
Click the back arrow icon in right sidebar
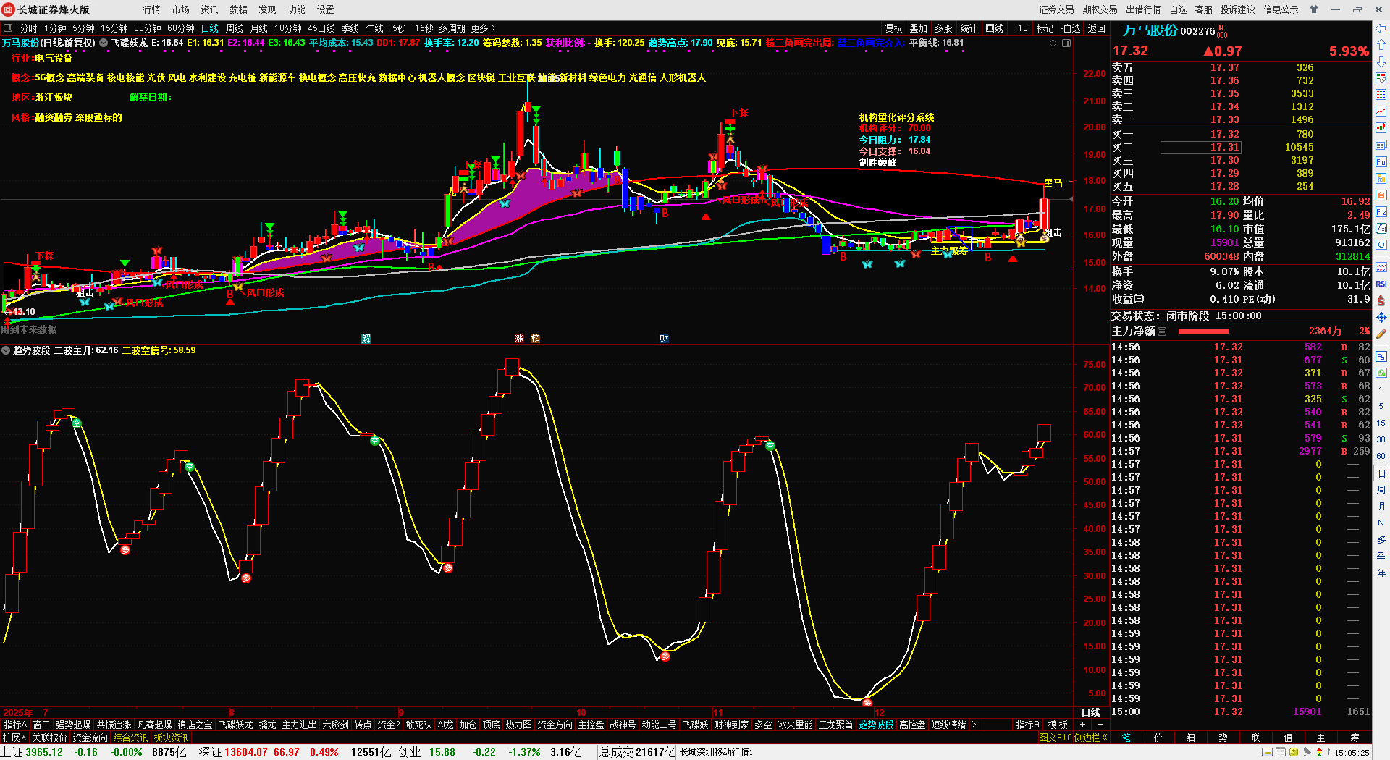(1381, 28)
